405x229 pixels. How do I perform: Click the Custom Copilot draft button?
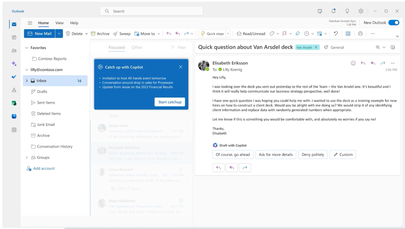coord(343,154)
